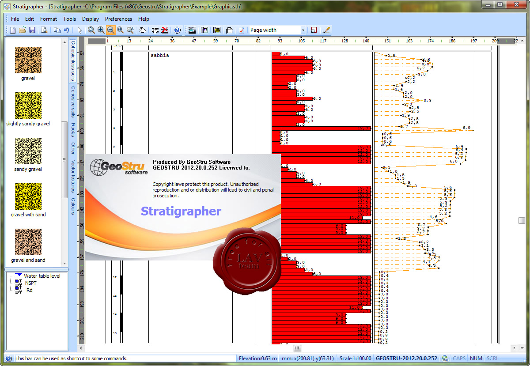
Task: Click the yellow layered window icon
Action: 217,30
